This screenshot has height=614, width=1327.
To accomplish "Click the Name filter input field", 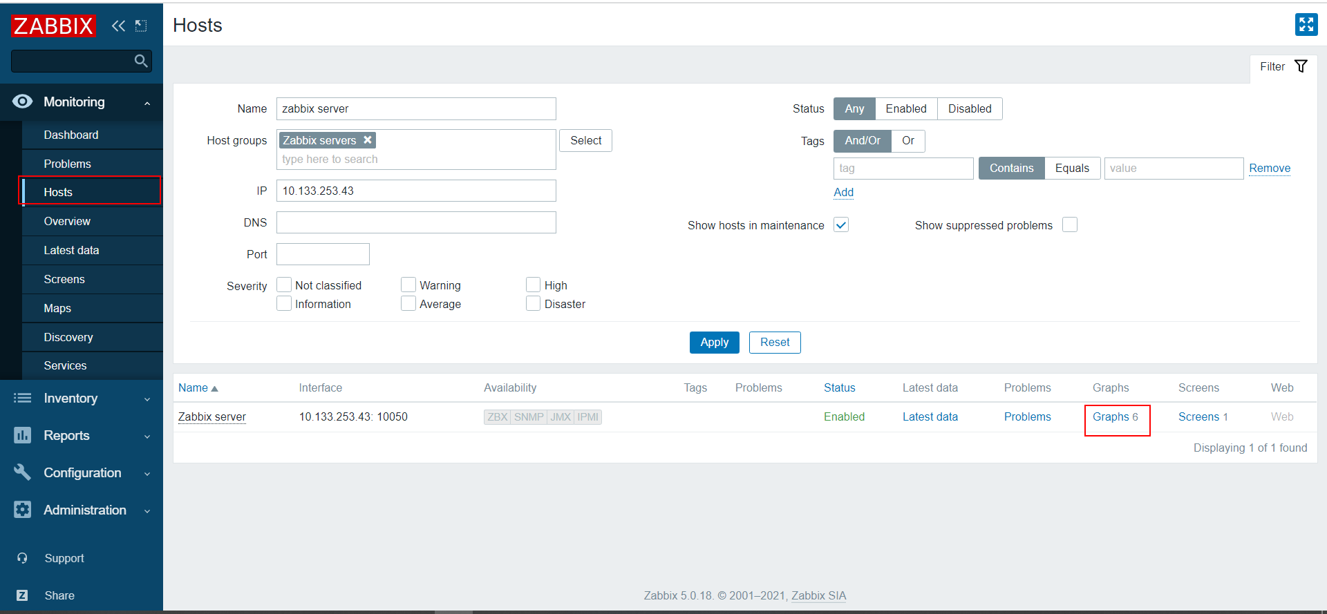I will tap(416, 108).
